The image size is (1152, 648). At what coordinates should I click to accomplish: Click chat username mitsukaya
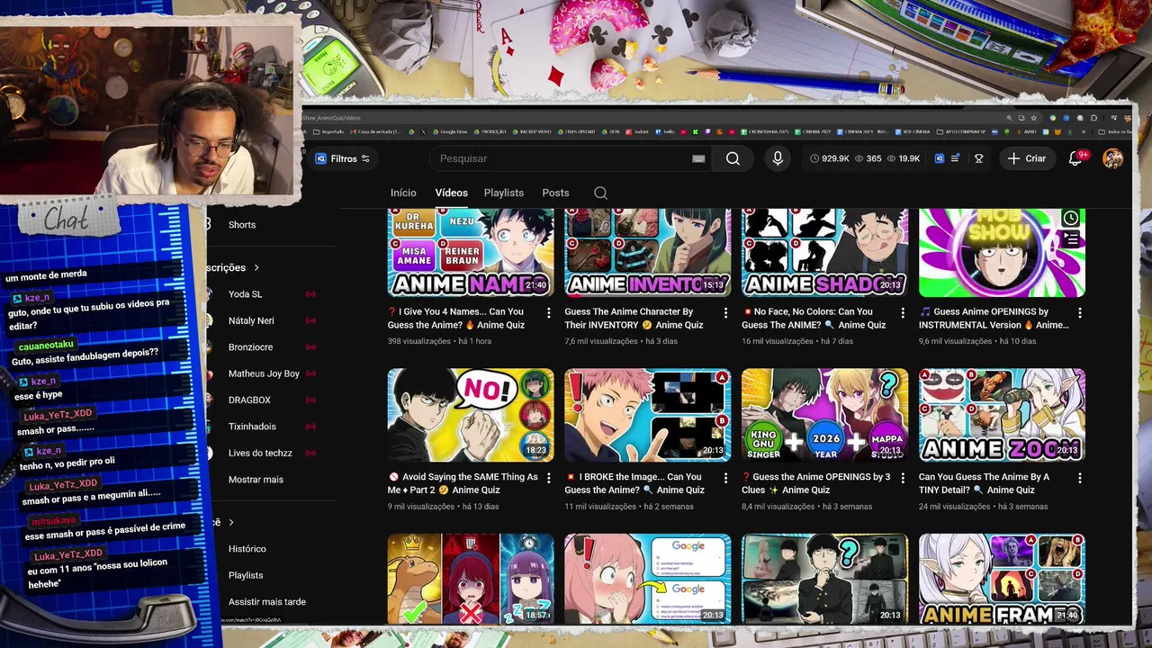[53, 520]
